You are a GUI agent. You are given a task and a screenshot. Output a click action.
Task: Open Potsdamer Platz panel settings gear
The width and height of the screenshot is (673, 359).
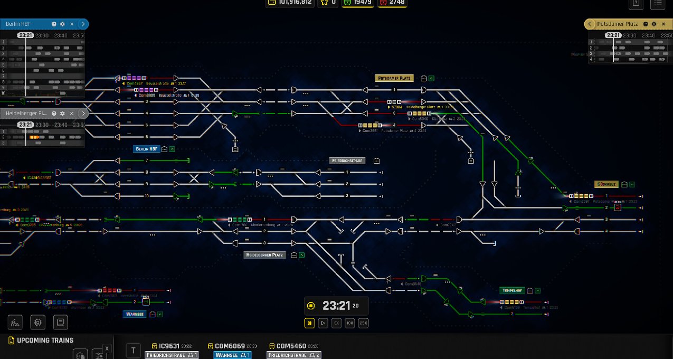(x=654, y=24)
